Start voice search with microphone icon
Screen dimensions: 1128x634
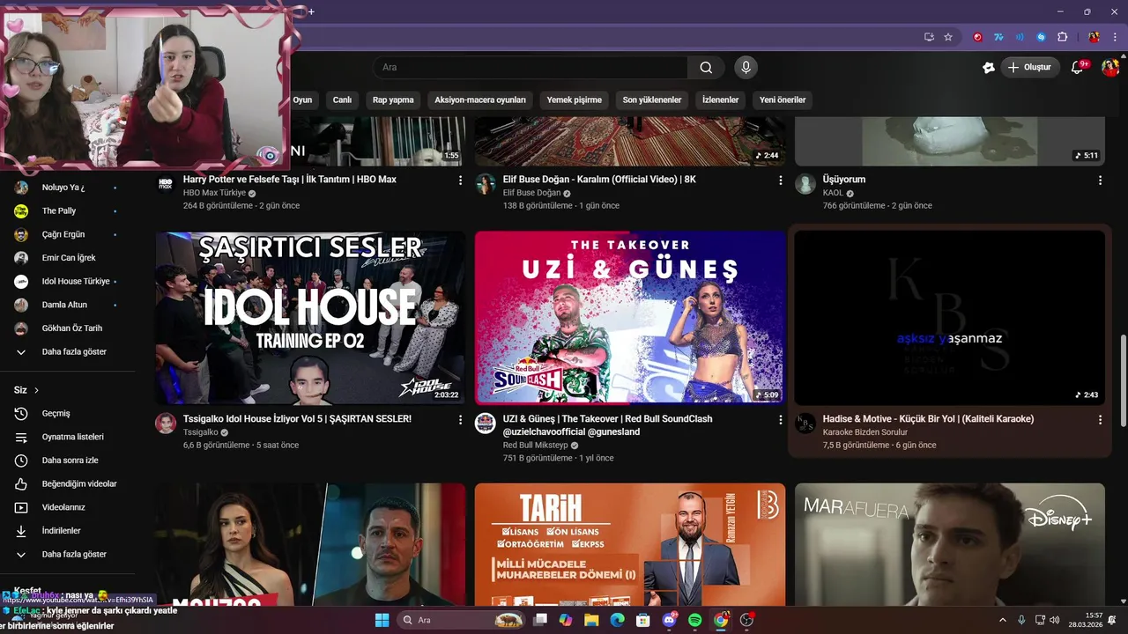[x=746, y=68]
